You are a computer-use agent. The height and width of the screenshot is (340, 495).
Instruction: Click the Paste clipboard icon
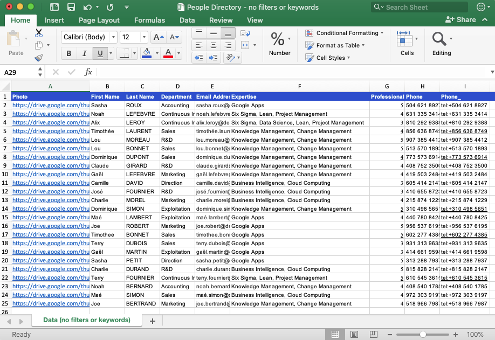pyautogui.click(x=13, y=38)
